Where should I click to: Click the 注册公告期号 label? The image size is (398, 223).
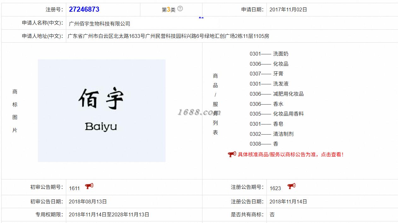(247, 187)
